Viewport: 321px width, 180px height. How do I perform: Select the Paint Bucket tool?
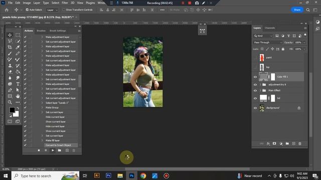pyautogui.click(x=18, y=72)
